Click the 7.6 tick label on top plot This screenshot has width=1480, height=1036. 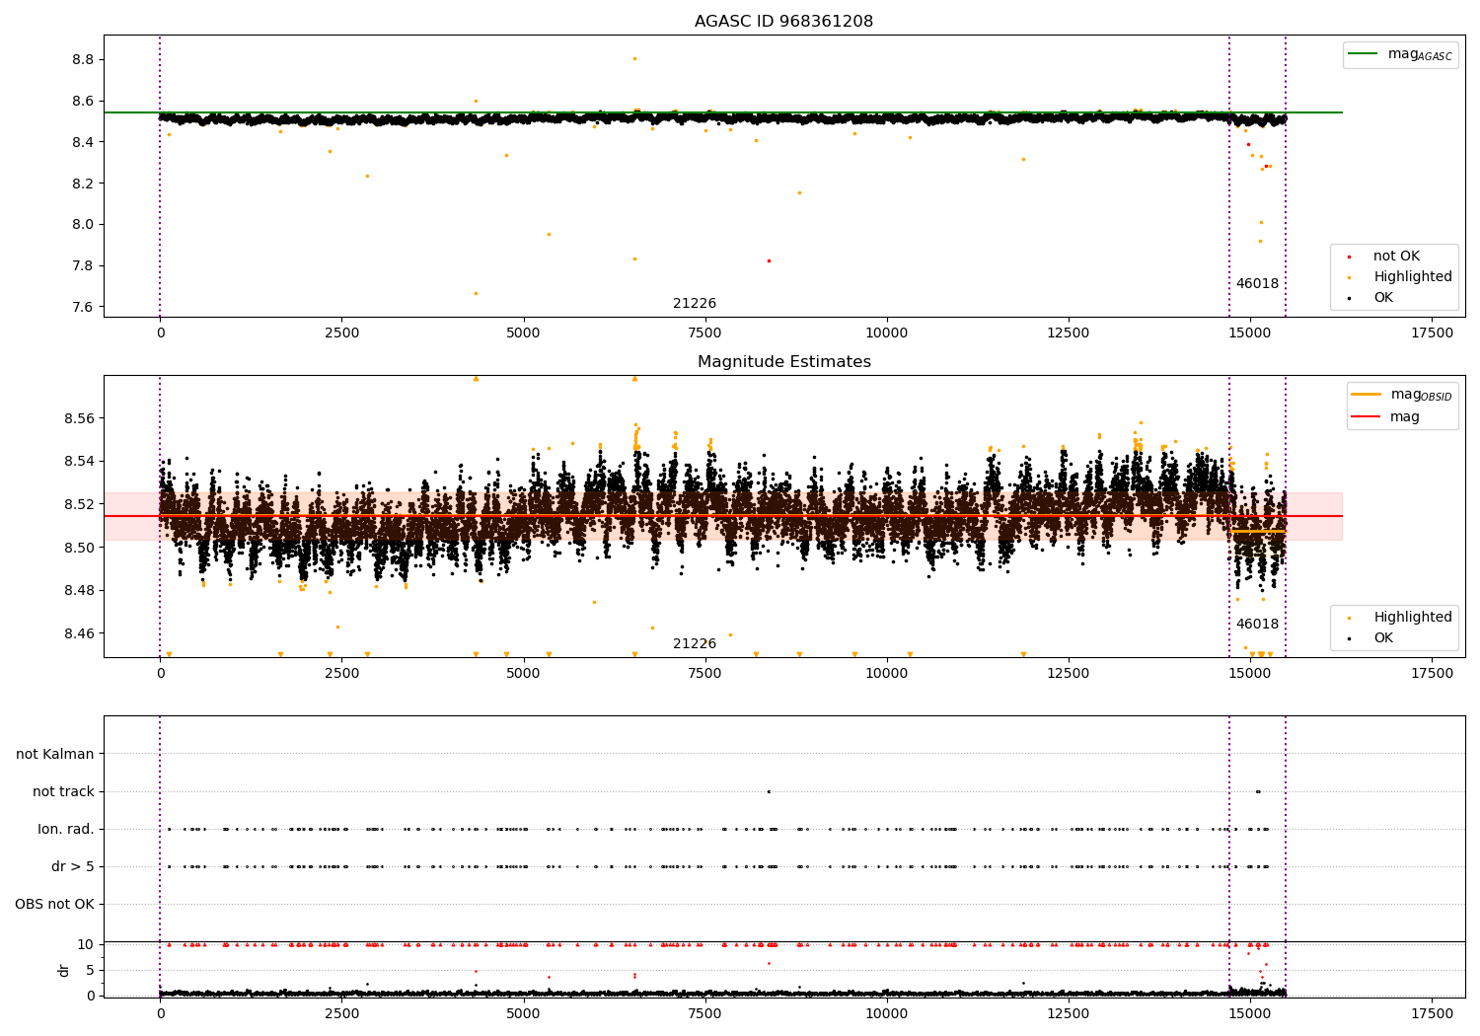click(83, 307)
